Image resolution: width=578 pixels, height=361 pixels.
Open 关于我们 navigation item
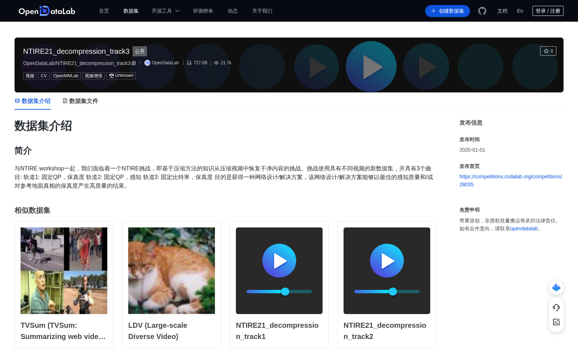262,11
